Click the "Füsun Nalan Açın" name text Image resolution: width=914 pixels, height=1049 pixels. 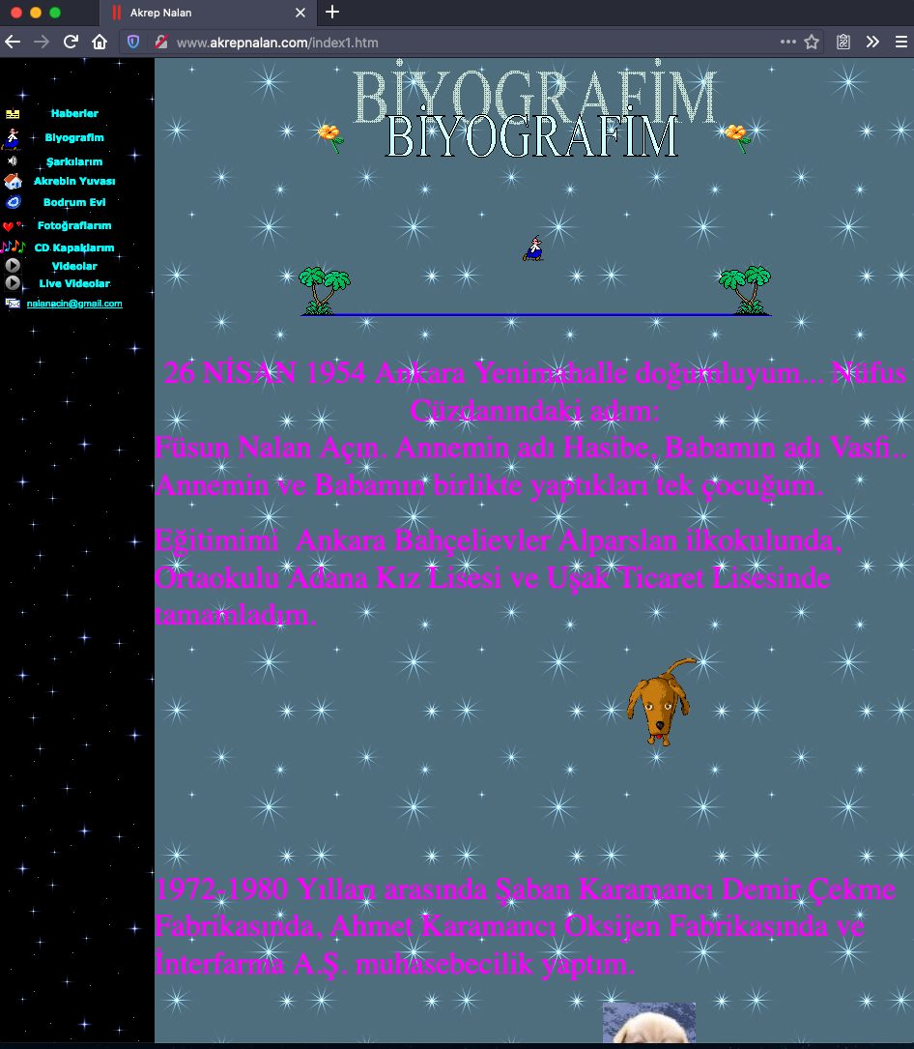(271, 448)
